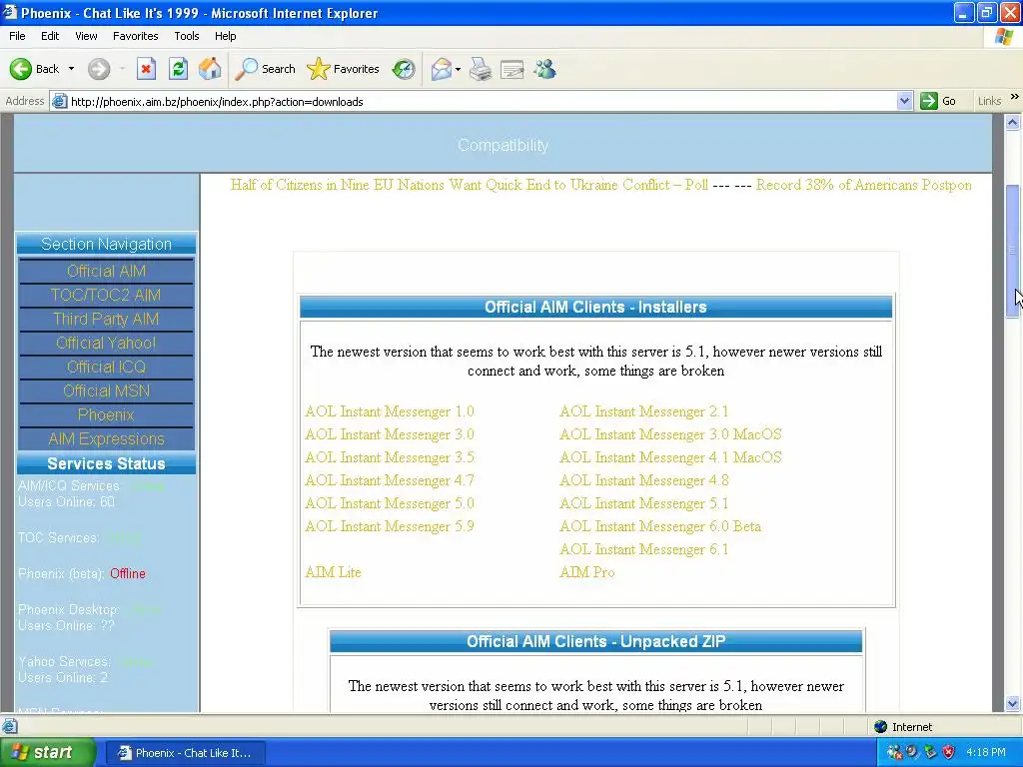Image resolution: width=1023 pixels, height=767 pixels.
Task: Click the system tray clock 4:18 PM
Action: [x=986, y=753]
